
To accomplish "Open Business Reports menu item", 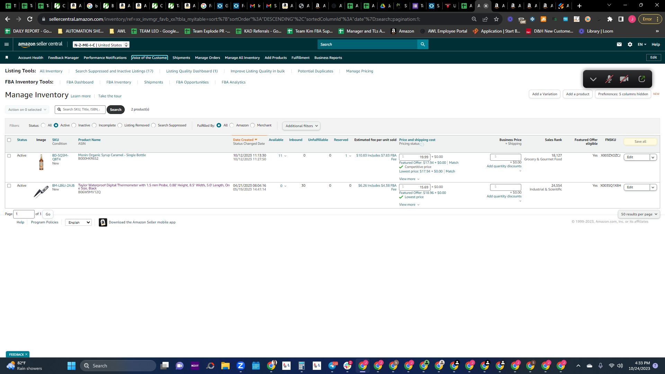I will coord(328,58).
